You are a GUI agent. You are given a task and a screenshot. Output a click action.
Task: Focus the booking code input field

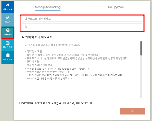[x=82, y=19]
